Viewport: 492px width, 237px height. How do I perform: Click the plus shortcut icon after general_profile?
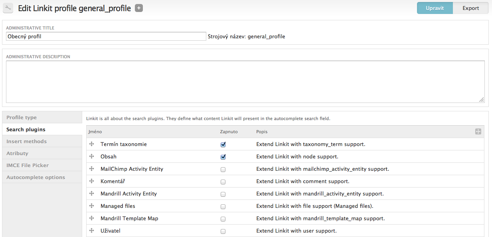(x=139, y=8)
